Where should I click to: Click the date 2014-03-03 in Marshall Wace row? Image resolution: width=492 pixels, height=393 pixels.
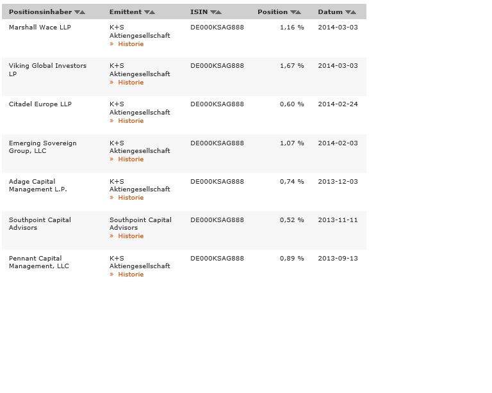338,28
